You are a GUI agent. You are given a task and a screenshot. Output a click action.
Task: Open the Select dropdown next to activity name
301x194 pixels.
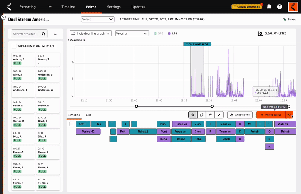(x=98, y=19)
